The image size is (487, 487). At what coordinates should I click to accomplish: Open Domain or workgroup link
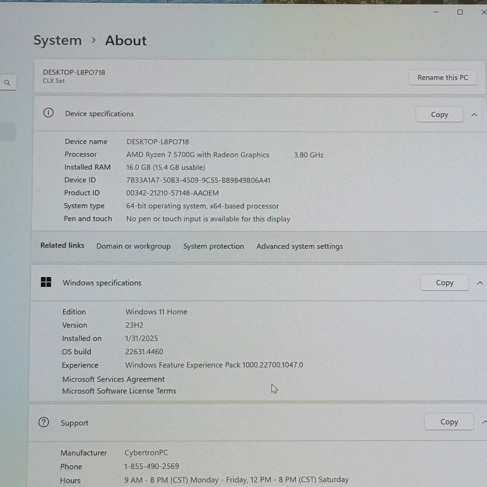133,246
